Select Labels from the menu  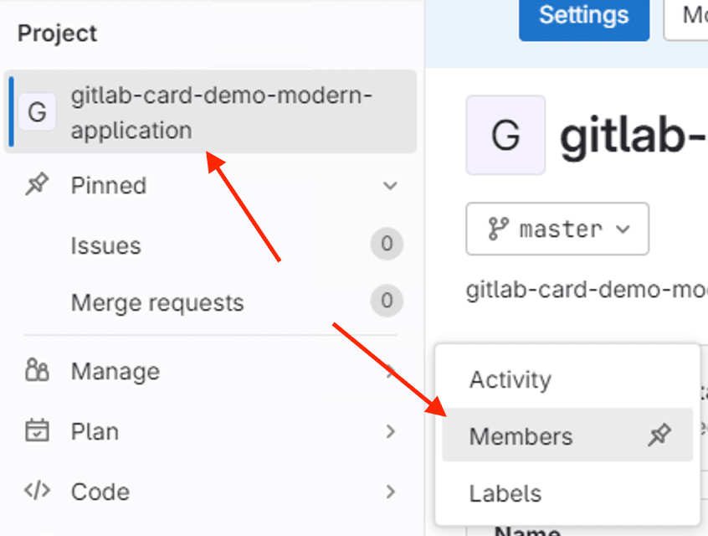tap(506, 493)
